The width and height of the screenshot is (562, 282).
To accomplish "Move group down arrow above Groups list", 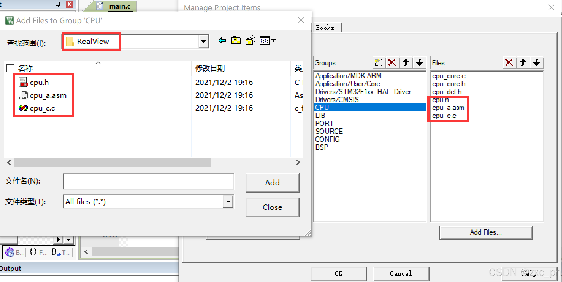I will click(x=419, y=63).
